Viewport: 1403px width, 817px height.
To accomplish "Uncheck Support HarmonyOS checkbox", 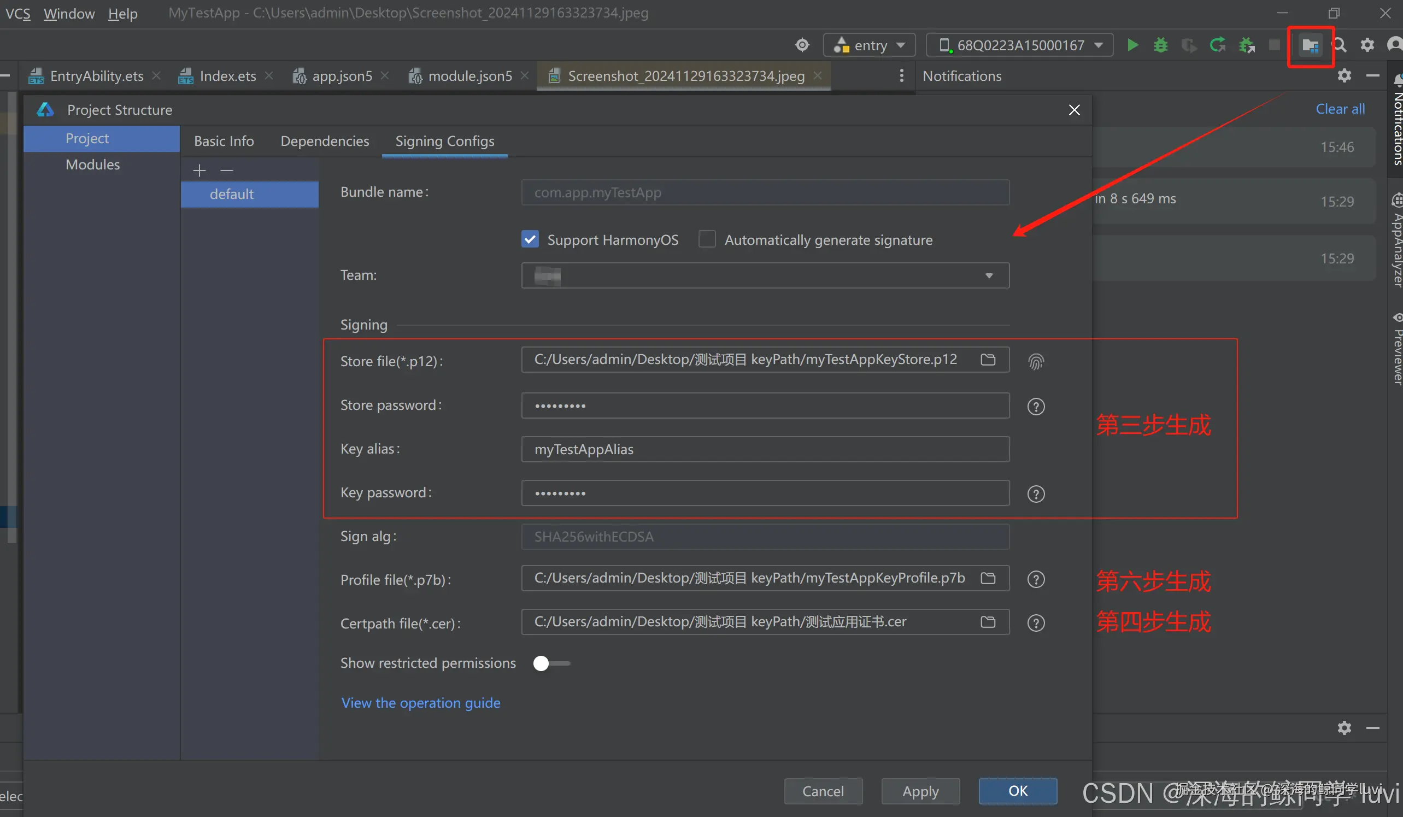I will [530, 240].
